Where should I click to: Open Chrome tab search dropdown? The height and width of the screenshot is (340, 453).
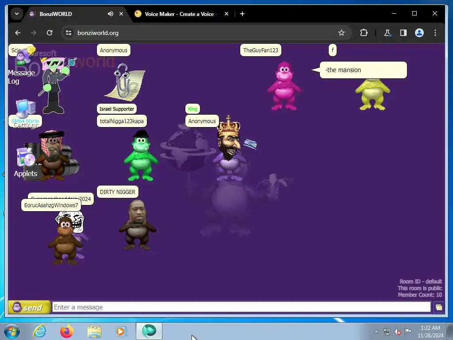pyautogui.click(x=17, y=14)
